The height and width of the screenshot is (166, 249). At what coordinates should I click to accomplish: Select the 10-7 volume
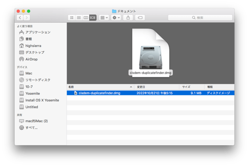(29, 87)
